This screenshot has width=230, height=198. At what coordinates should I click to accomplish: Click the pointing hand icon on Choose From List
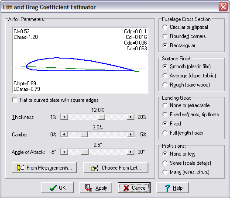click(x=95, y=168)
